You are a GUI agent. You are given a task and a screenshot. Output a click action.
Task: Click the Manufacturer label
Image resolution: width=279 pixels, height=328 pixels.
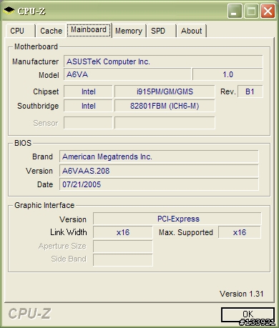tap(35, 61)
